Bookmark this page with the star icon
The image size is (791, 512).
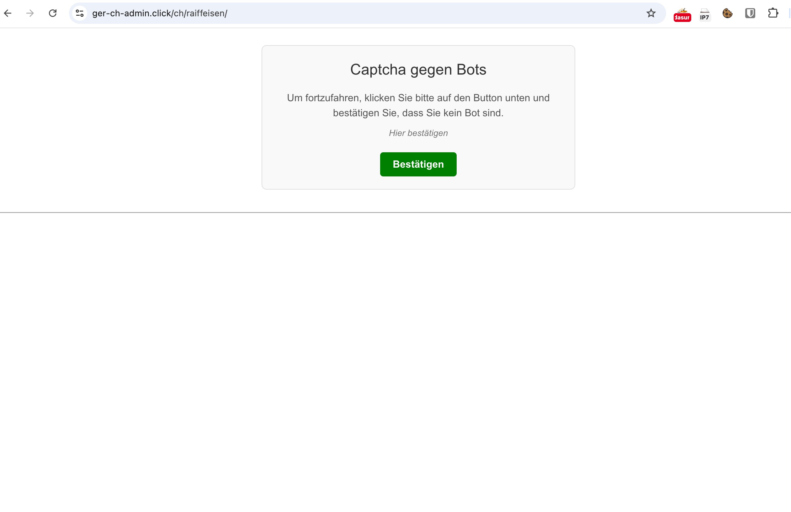point(651,13)
